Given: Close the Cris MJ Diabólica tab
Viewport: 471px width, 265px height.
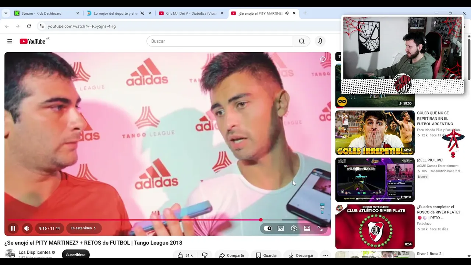Looking at the screenshot, I should pos(222,13).
